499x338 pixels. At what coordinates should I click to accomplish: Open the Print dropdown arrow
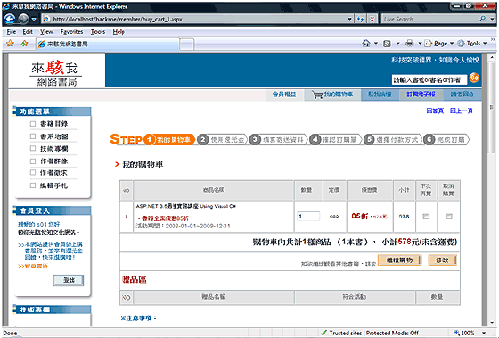coord(420,44)
